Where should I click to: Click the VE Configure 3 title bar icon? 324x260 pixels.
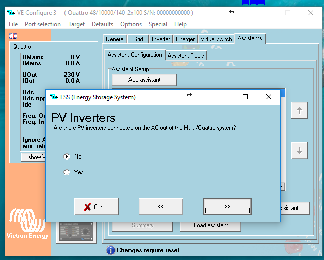point(11,13)
